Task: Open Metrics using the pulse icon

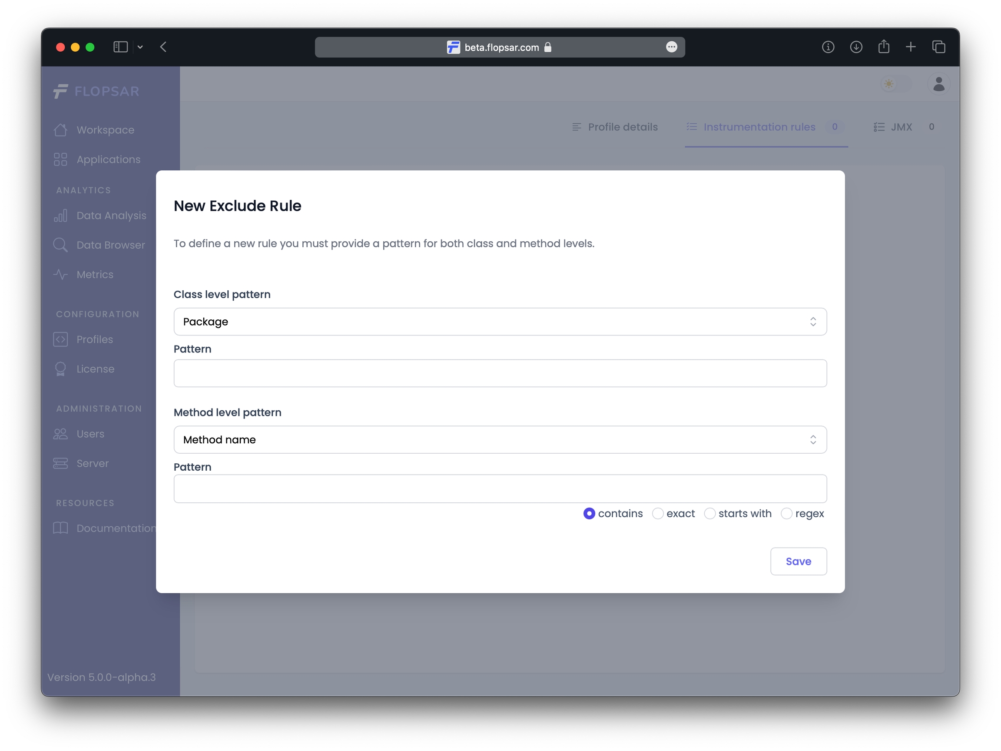Action: [x=60, y=274]
